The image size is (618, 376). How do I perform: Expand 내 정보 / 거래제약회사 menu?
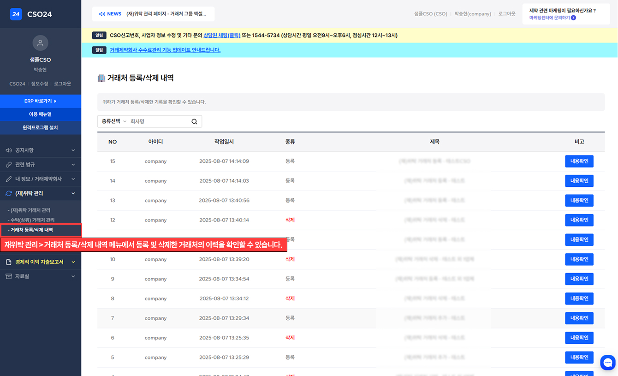(41, 179)
